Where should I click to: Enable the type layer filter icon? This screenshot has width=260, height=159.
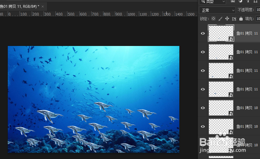click(248, 1)
